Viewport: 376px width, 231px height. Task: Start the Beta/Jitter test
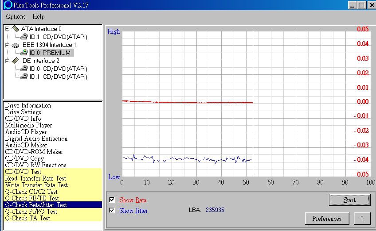pyautogui.click(x=349, y=200)
